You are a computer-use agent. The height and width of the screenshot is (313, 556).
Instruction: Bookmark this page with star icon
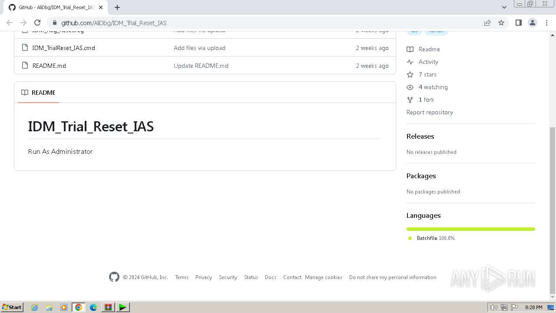(501, 23)
